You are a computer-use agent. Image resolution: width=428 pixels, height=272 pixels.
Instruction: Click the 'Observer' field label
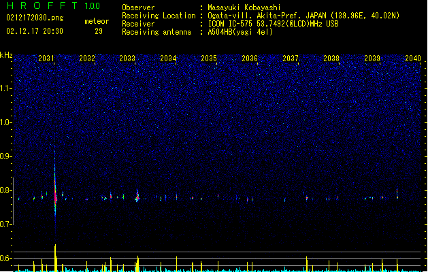tap(138, 7)
